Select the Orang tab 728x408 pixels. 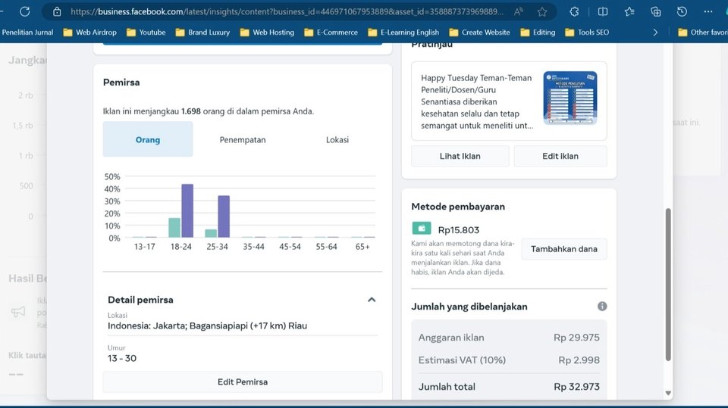pyautogui.click(x=148, y=140)
